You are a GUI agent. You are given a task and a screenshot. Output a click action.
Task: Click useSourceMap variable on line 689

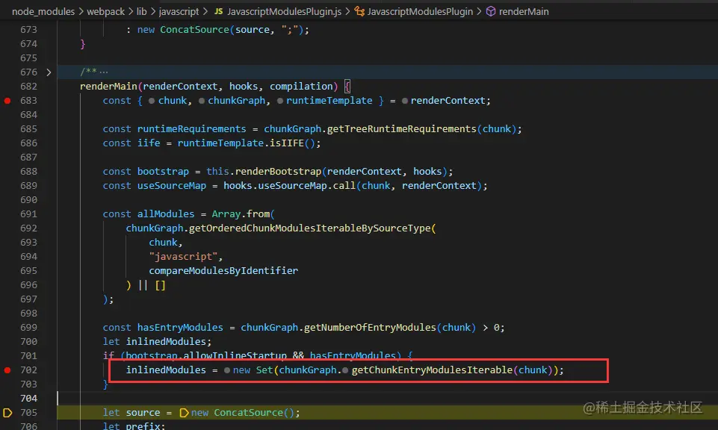(x=172, y=186)
